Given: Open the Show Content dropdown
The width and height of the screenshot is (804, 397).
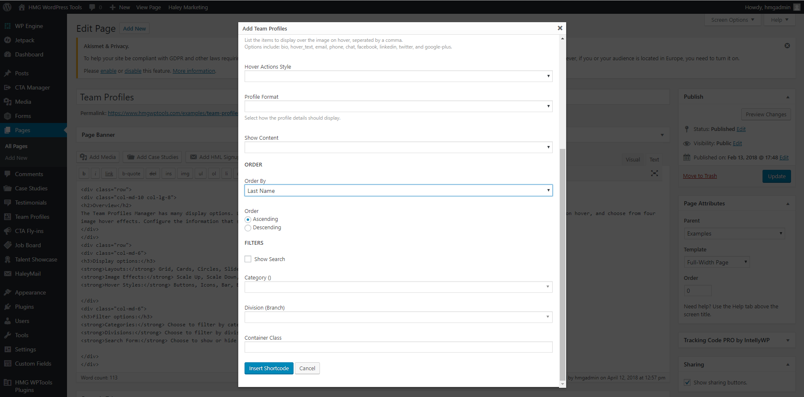Looking at the screenshot, I should click(398, 147).
